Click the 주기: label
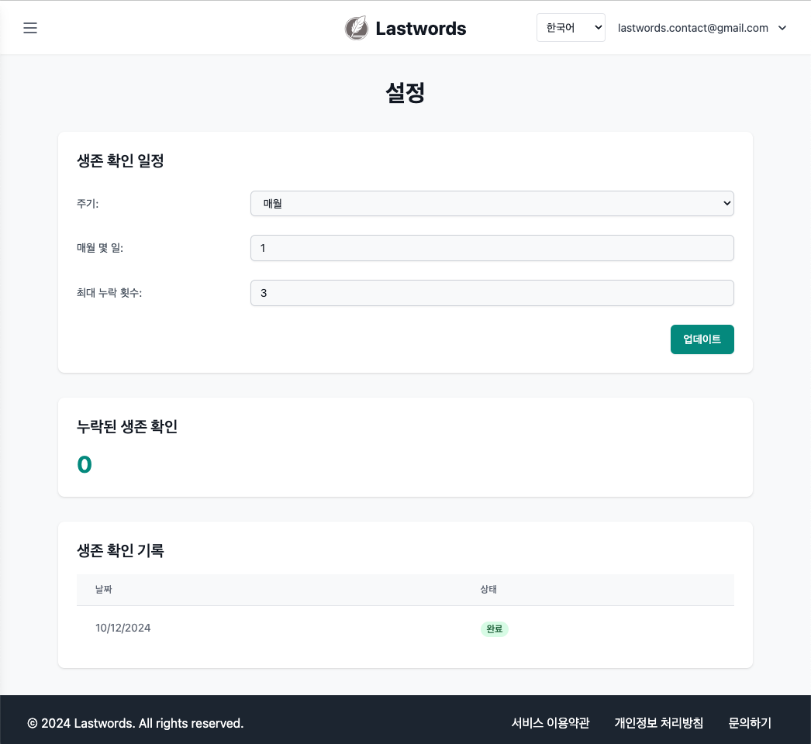 point(88,204)
